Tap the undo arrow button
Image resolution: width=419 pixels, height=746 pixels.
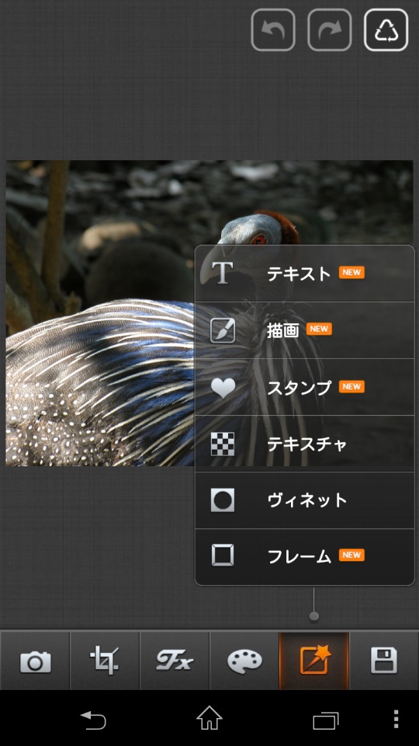click(x=273, y=30)
